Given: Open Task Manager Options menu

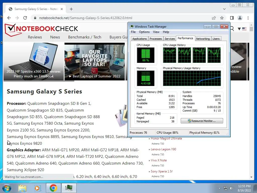Looking at the screenshot, I should 144,32.
